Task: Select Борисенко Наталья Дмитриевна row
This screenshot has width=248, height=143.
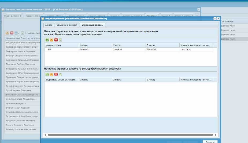Action: point(23,60)
